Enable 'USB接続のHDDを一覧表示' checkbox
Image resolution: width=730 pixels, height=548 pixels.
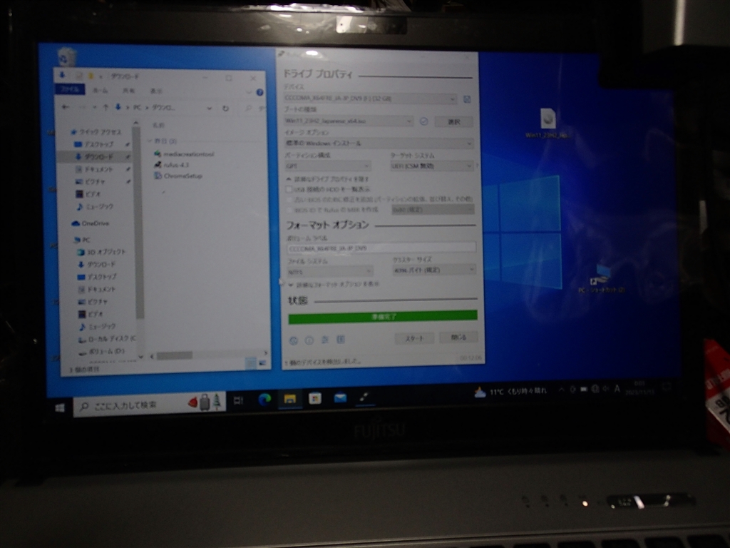coord(289,189)
